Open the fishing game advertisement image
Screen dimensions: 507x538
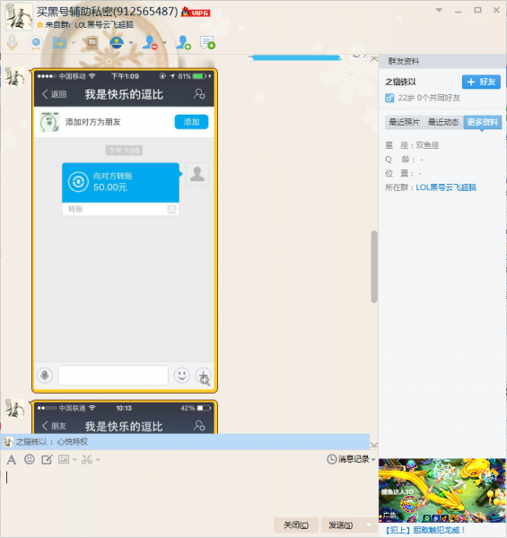(x=442, y=490)
